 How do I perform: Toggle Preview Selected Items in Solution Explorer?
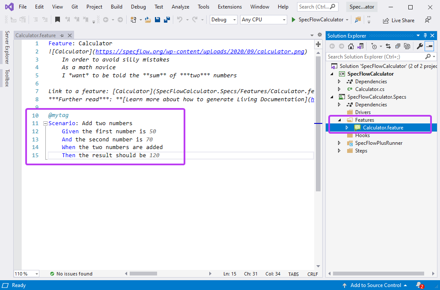coord(429,46)
